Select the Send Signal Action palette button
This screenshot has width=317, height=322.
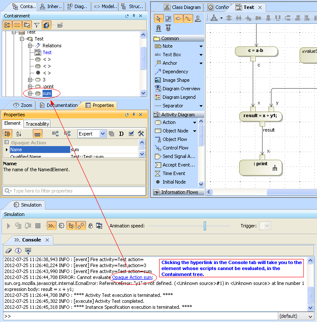[178, 156]
